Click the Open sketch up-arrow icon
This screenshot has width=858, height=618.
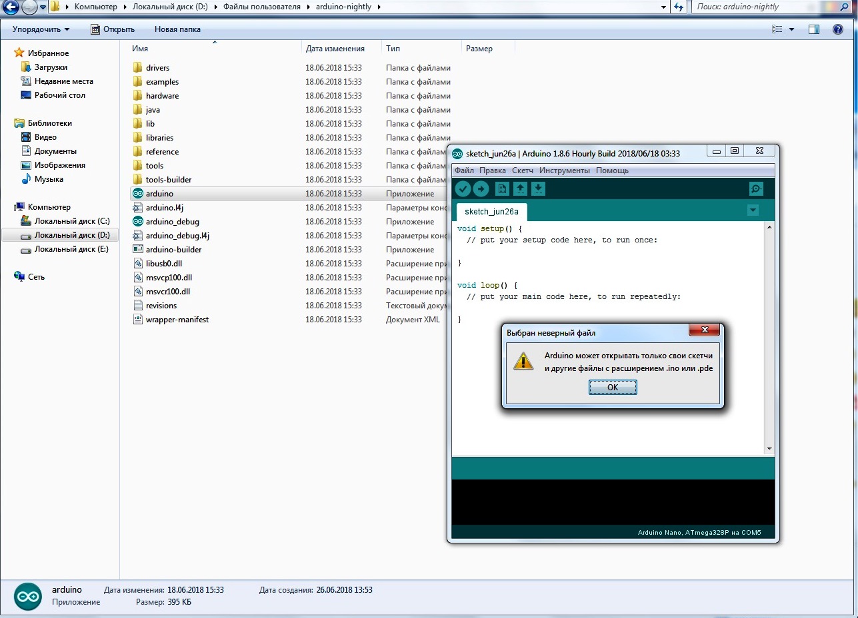(520, 189)
